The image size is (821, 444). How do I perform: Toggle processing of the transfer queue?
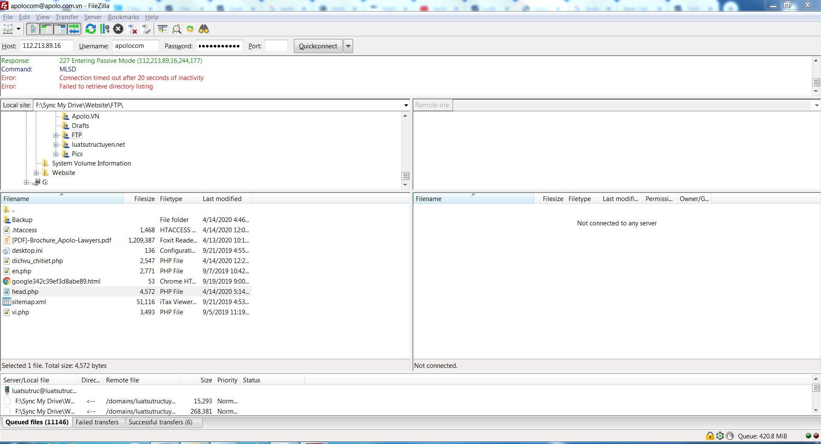click(104, 29)
